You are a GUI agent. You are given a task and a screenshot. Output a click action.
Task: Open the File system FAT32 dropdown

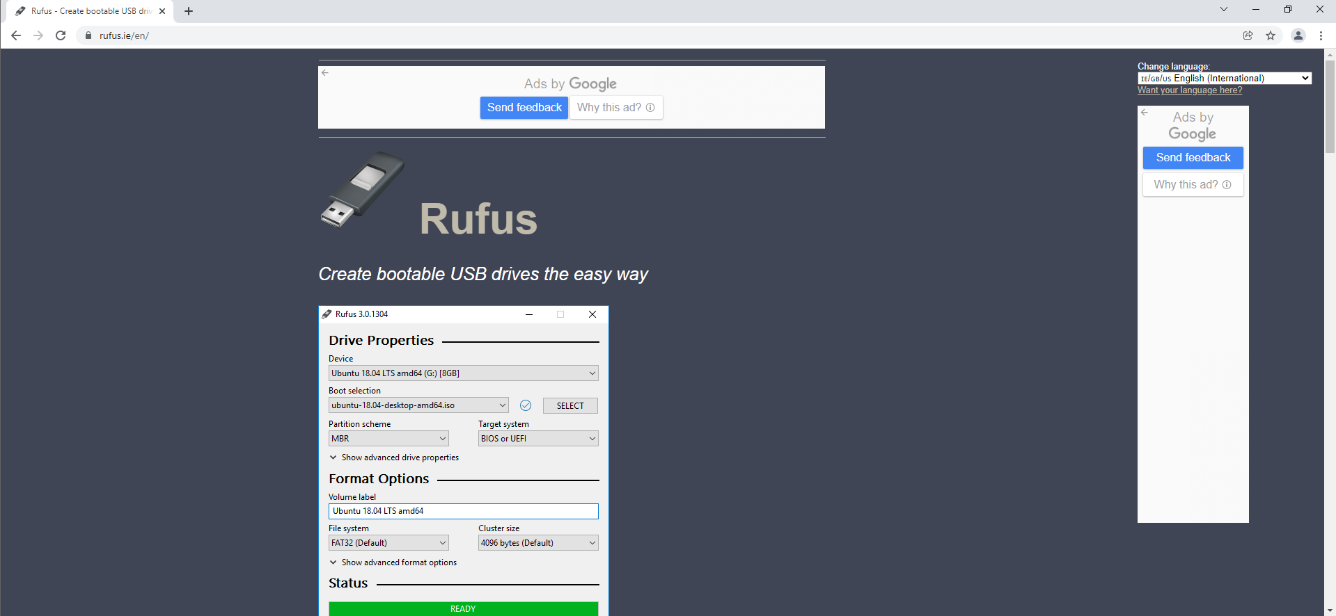click(388, 543)
